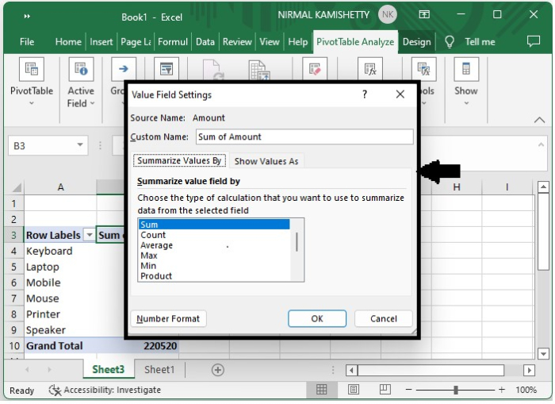Click the OK button
Image resolution: width=555 pixels, height=404 pixels.
[x=317, y=318]
